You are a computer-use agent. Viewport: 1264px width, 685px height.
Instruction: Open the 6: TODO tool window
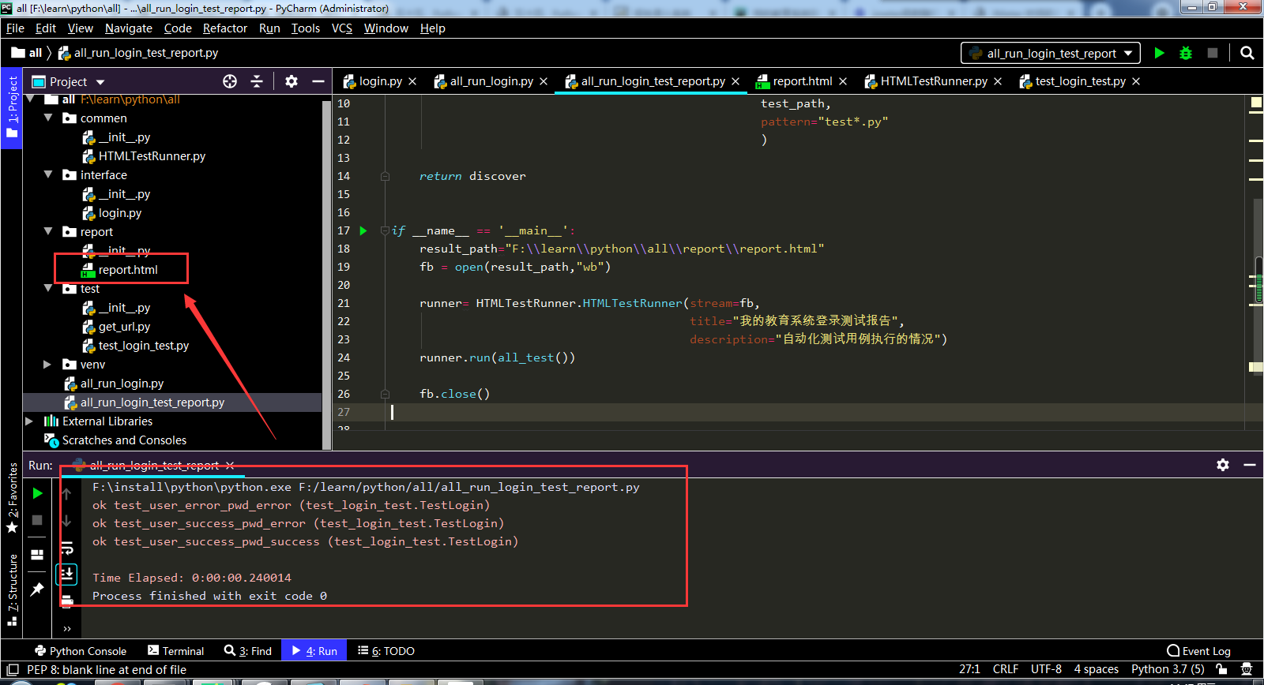point(386,651)
